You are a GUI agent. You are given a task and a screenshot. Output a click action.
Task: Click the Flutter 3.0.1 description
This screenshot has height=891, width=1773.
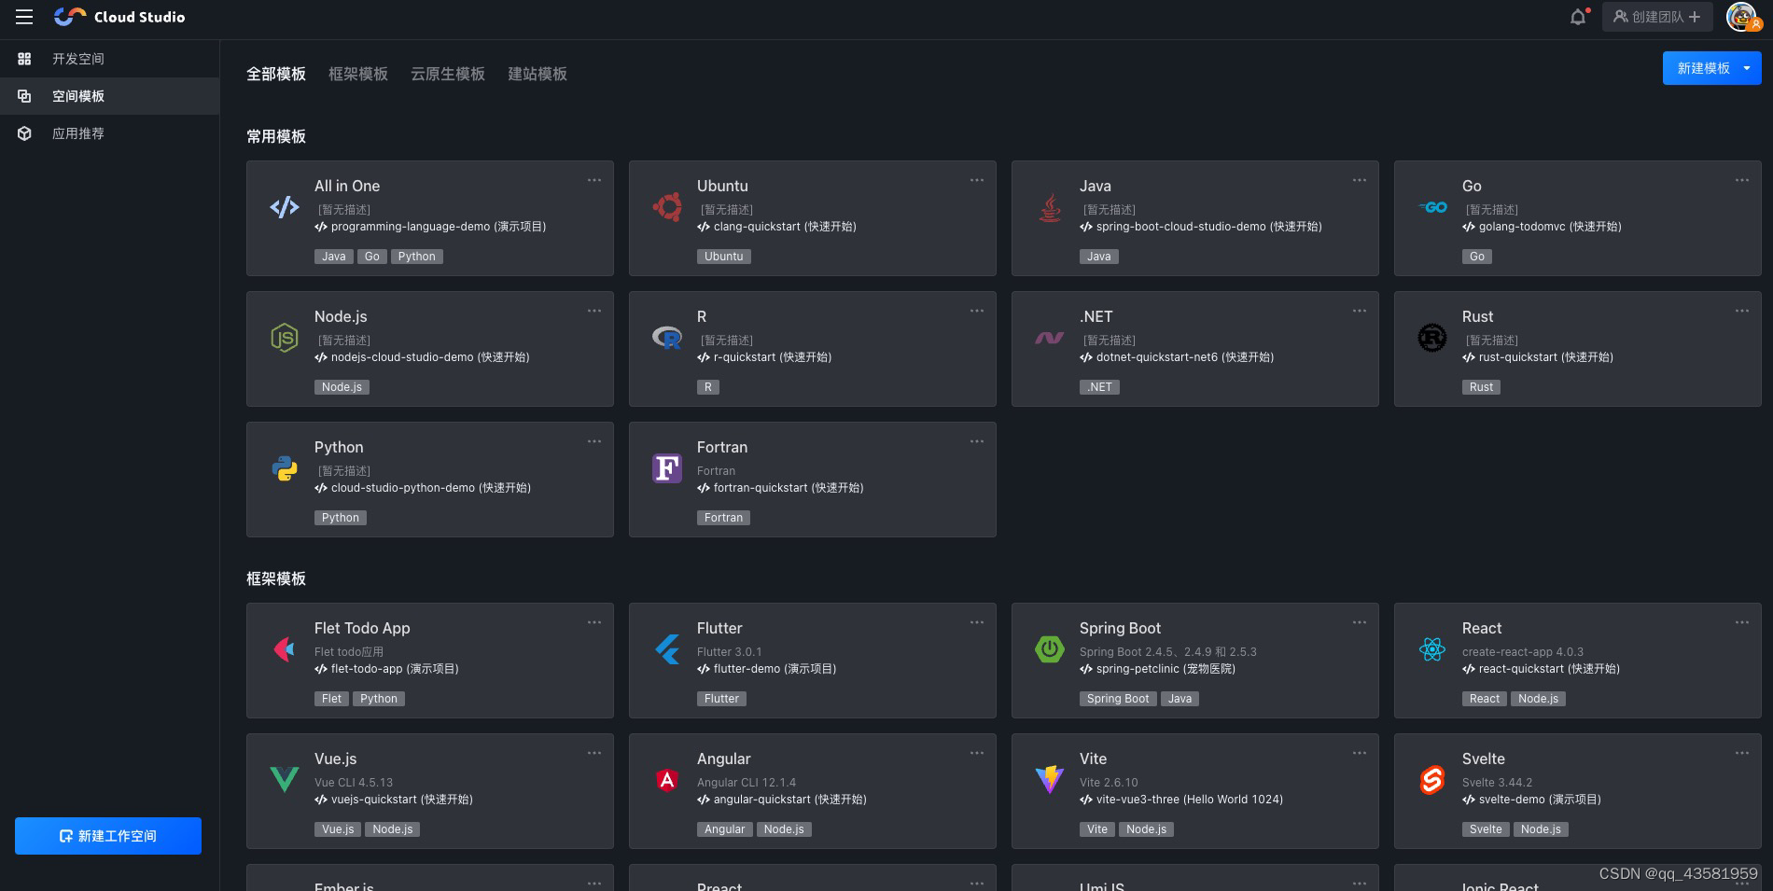[x=730, y=652]
